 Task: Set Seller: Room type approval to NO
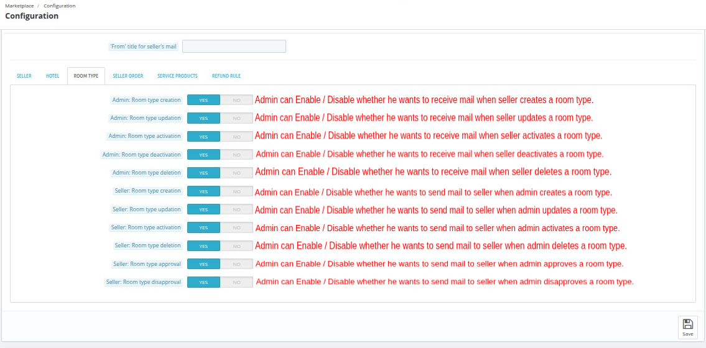tap(236, 264)
